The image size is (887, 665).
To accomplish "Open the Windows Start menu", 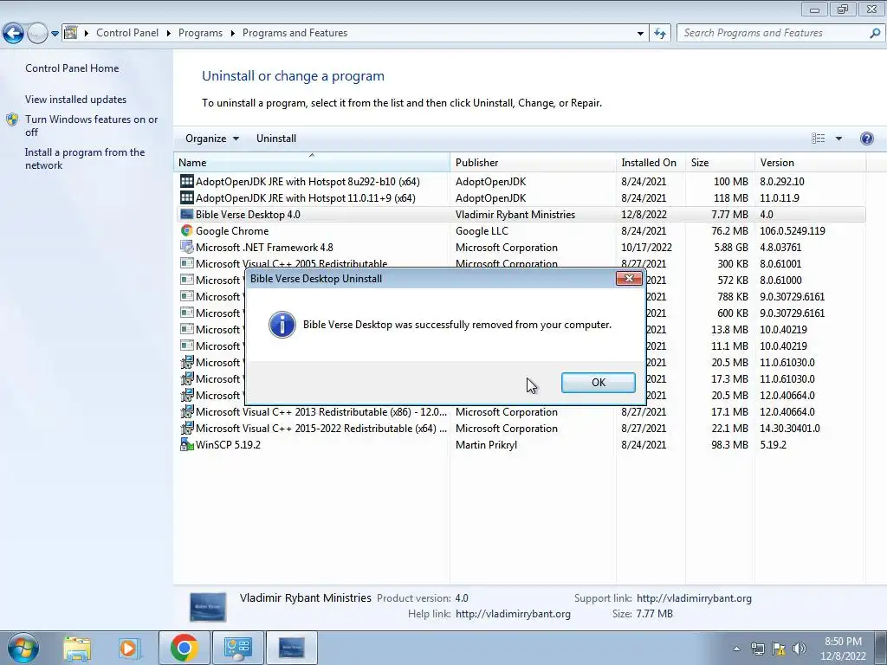I will click(x=23, y=648).
